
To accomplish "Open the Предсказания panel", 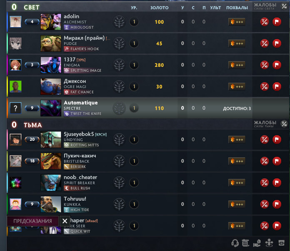I will click(x=33, y=221).
